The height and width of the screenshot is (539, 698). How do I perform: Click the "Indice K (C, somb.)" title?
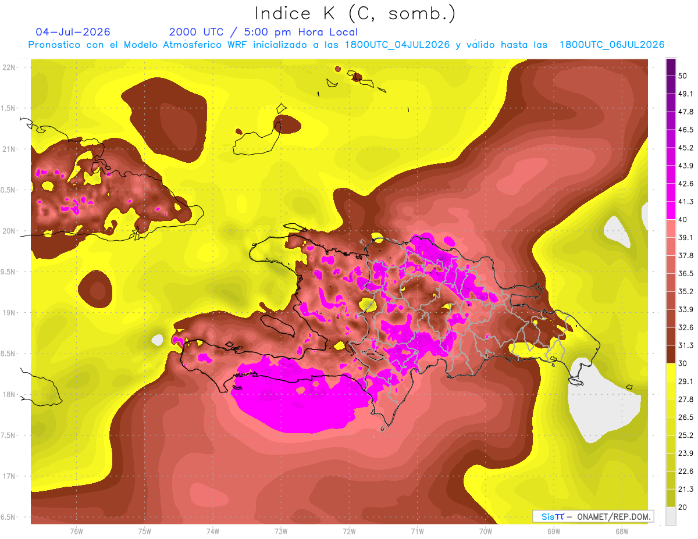355,13
